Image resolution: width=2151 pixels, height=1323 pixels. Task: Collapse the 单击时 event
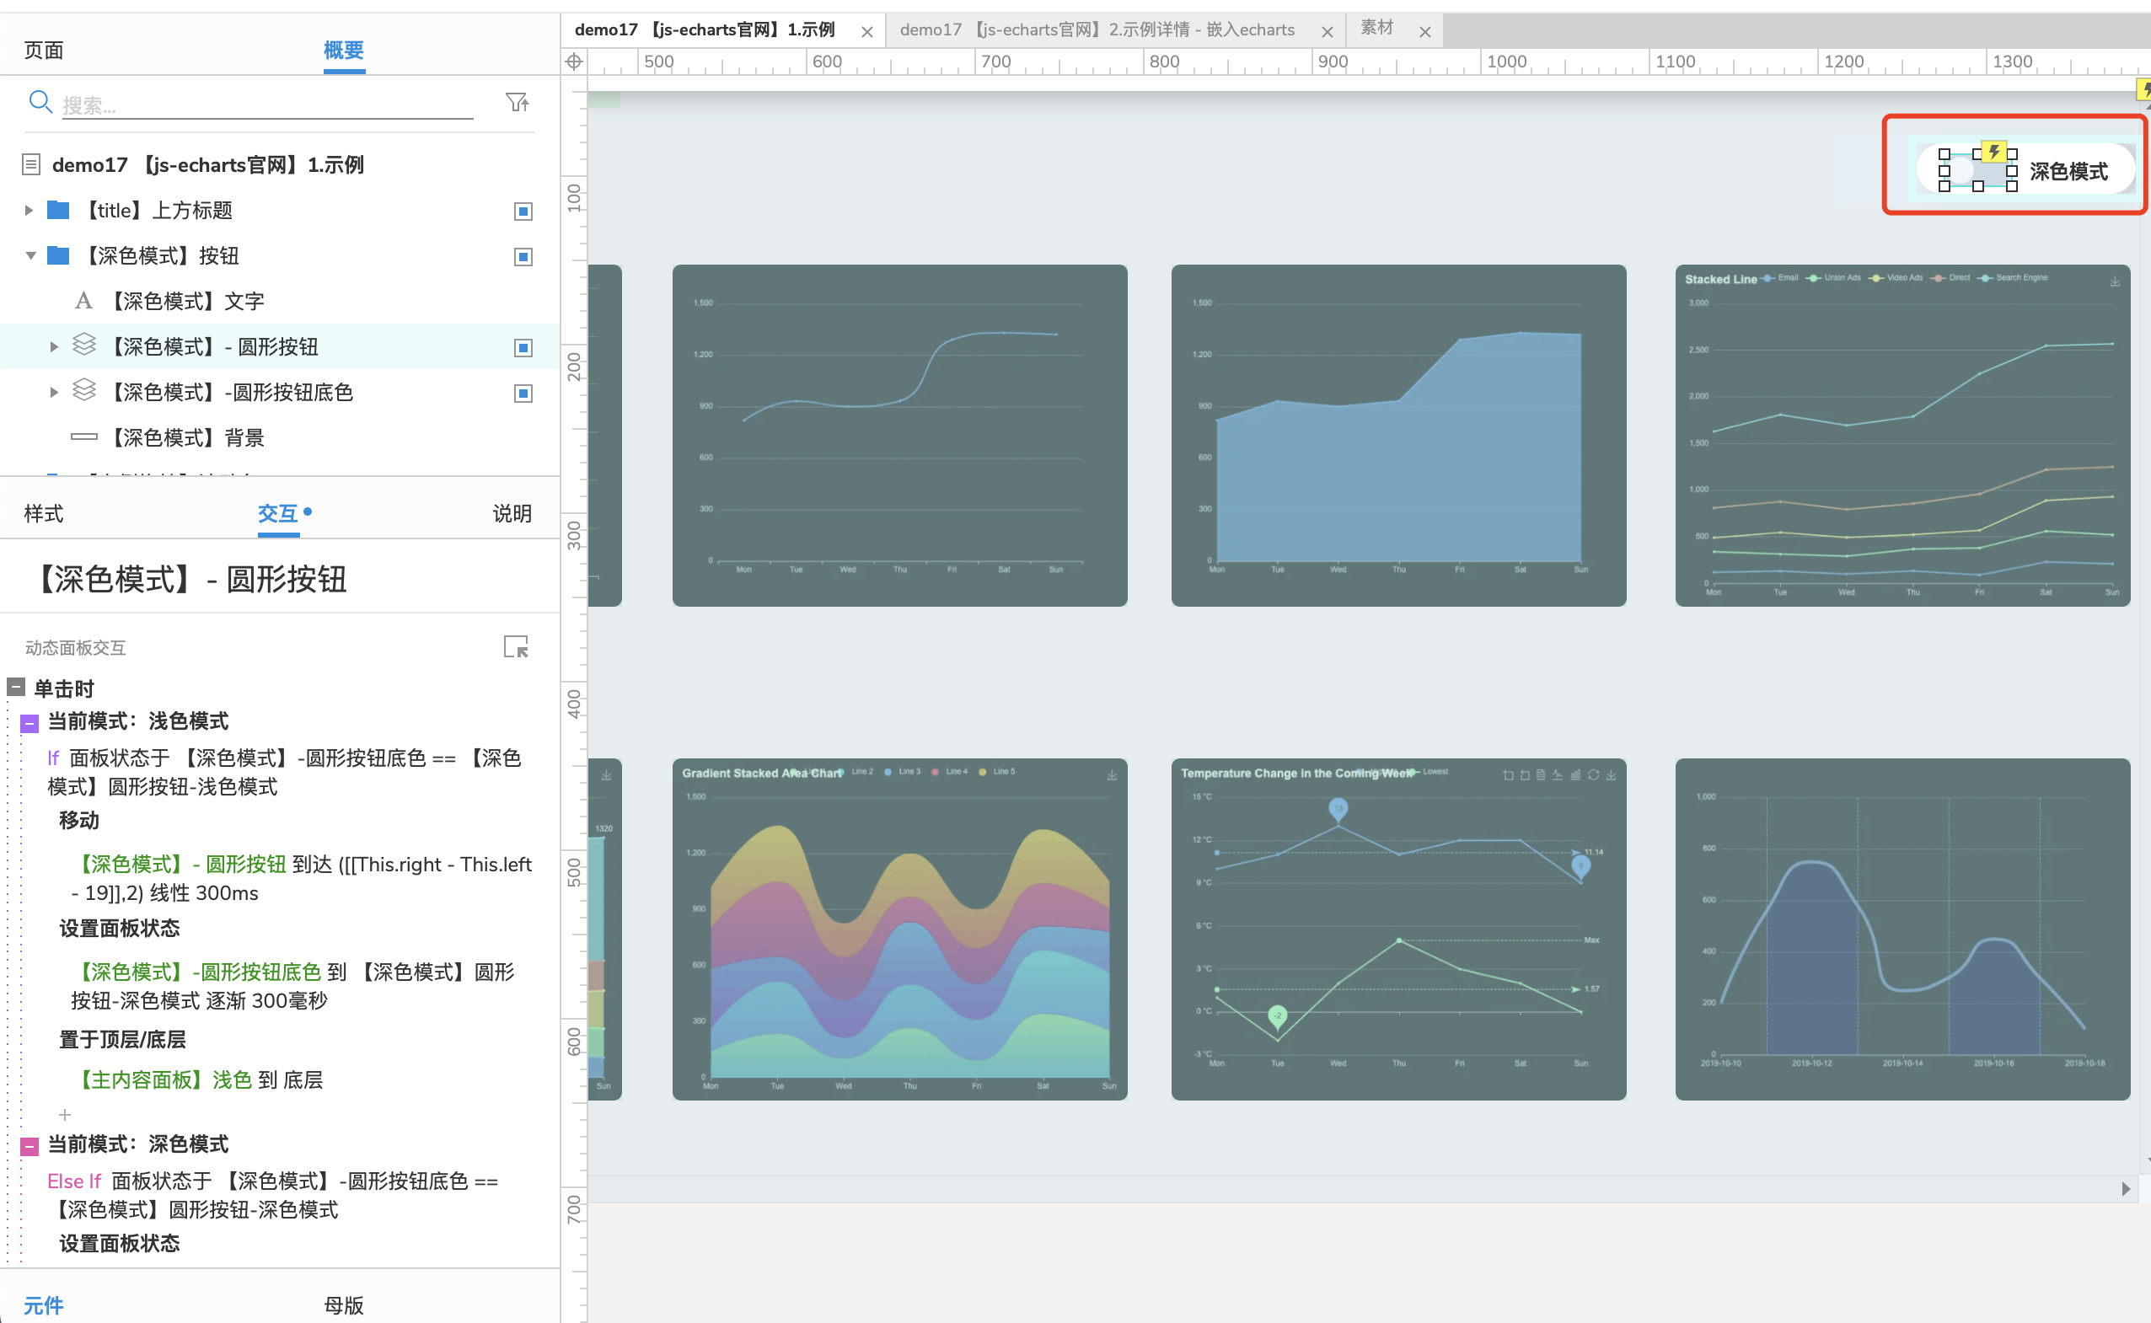point(16,688)
